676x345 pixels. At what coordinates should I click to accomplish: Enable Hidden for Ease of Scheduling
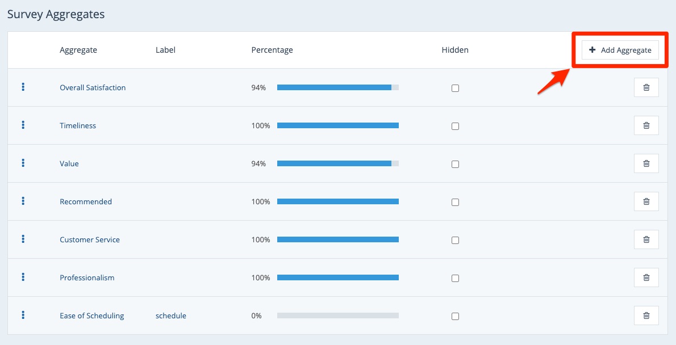tap(455, 316)
